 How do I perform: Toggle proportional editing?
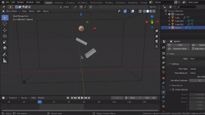point(91,7)
